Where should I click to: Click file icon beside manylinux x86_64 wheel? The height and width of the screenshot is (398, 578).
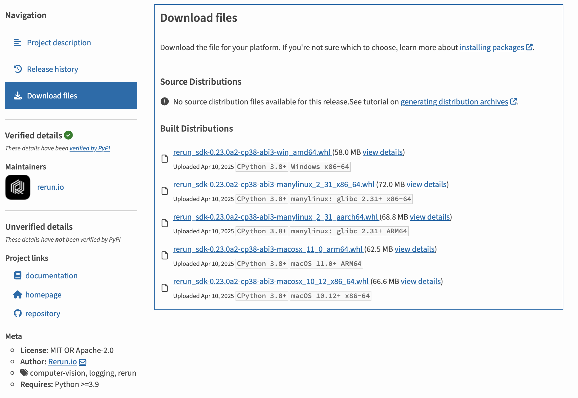tap(165, 191)
